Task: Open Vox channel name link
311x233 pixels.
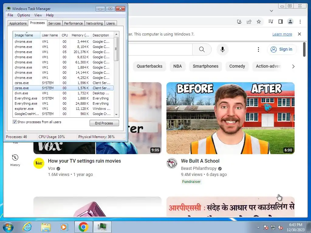Action: pyautogui.click(x=51, y=168)
